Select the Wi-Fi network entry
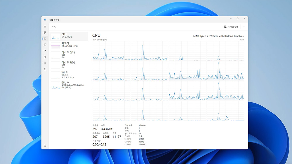This screenshot has width=292, height=164. click(x=69, y=75)
